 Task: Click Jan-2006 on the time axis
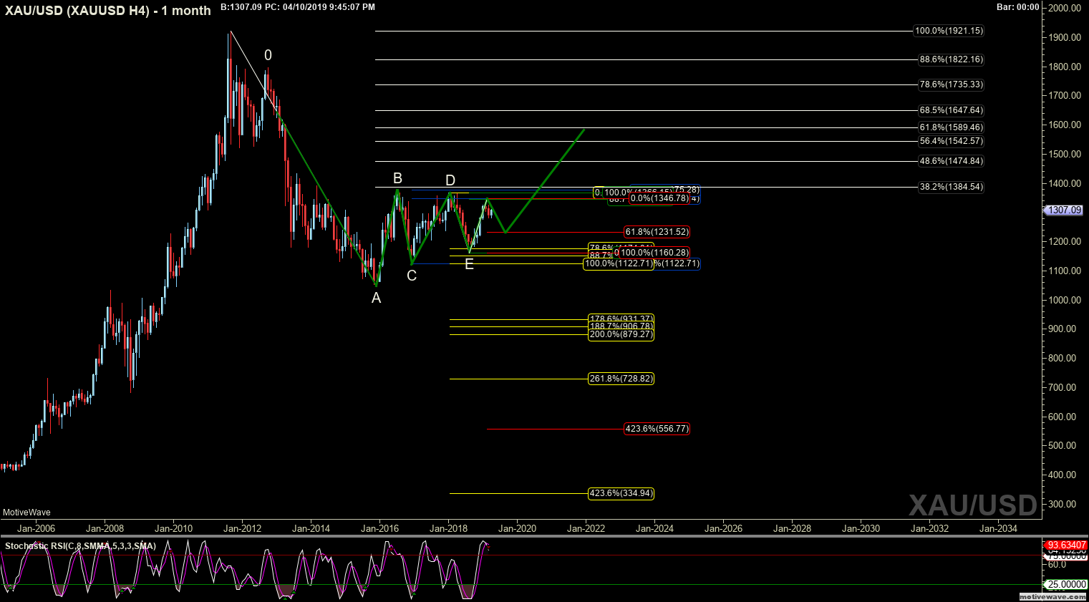pos(36,529)
